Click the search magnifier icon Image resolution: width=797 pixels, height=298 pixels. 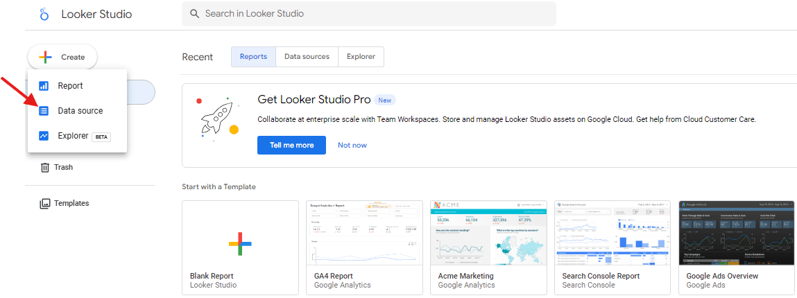click(x=194, y=14)
